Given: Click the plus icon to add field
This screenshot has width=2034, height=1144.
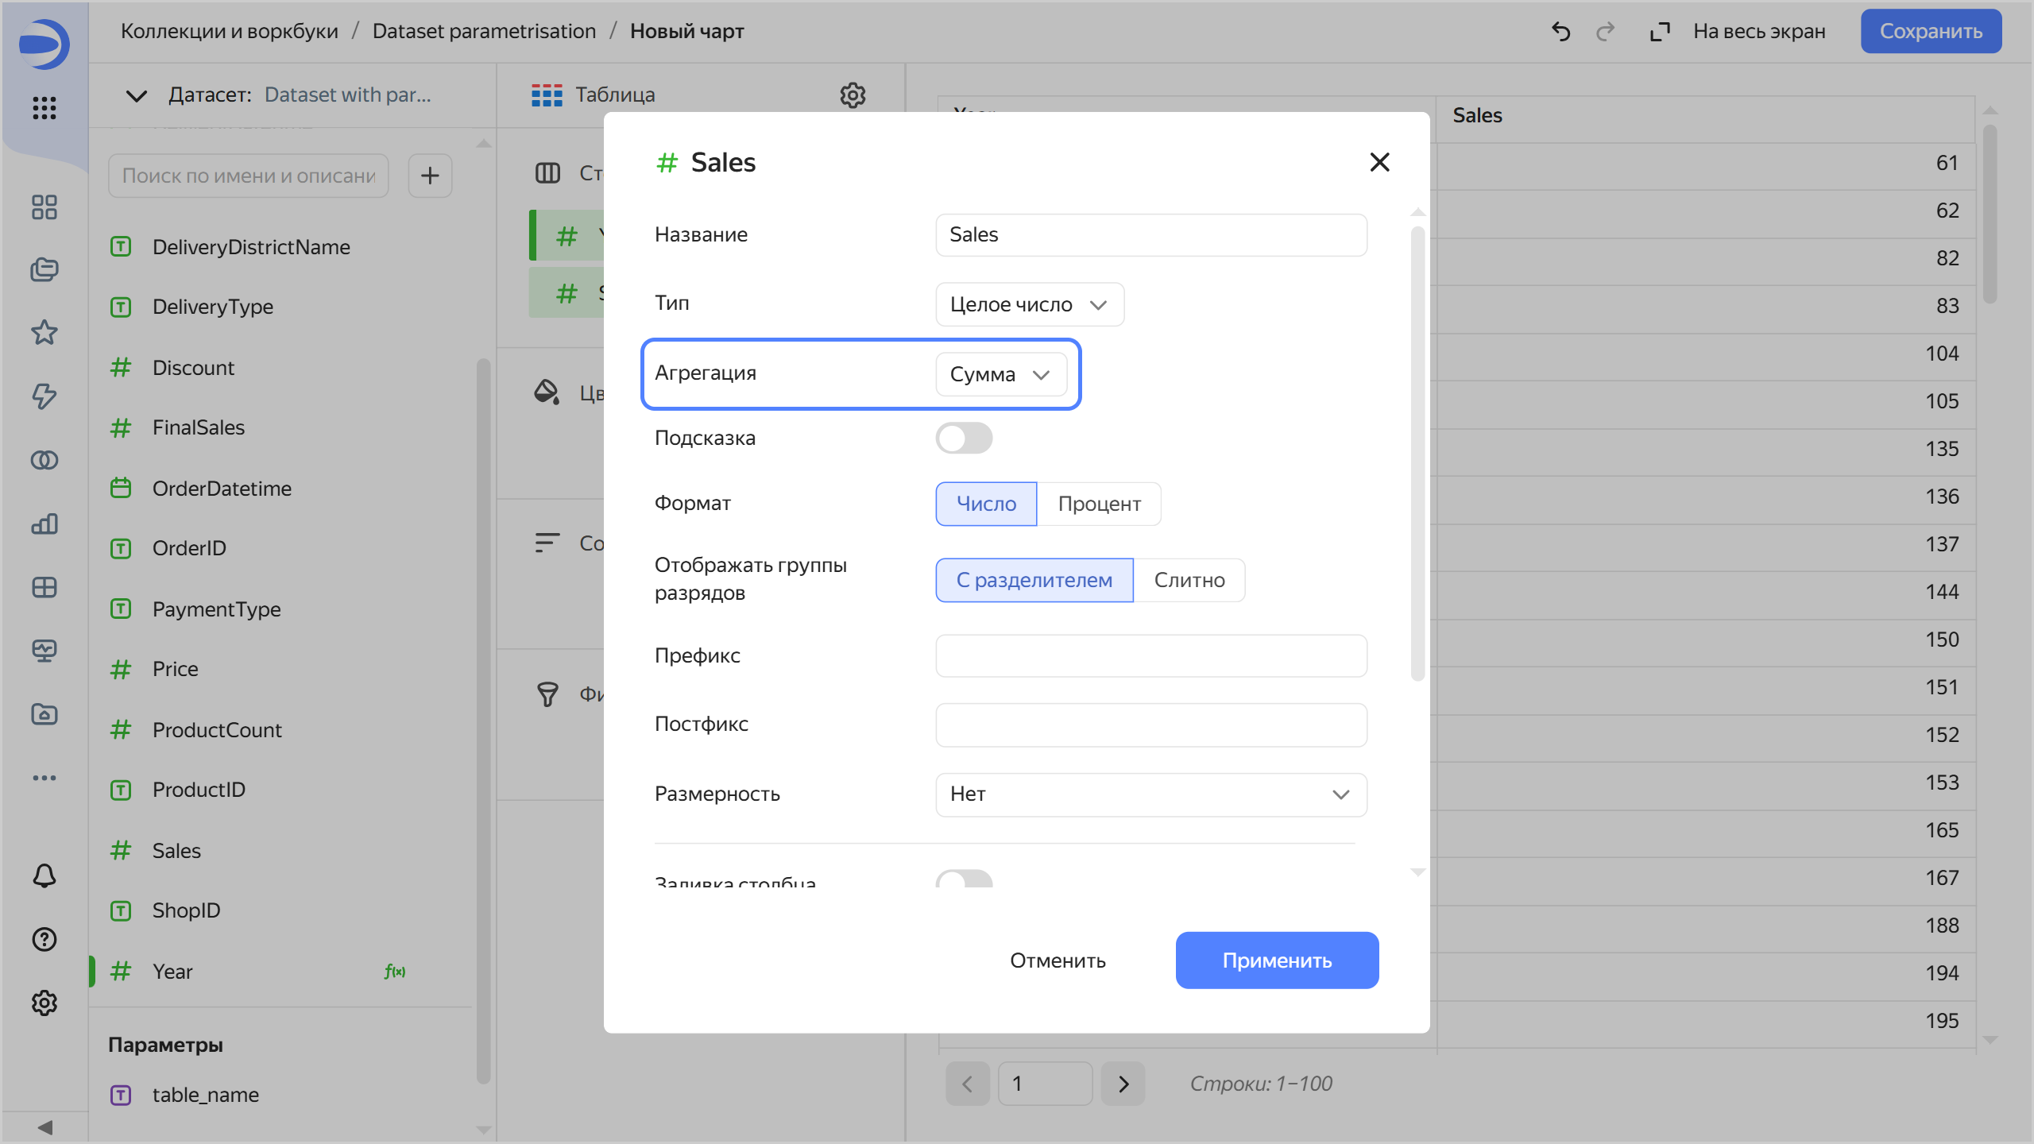Looking at the screenshot, I should pos(430,176).
